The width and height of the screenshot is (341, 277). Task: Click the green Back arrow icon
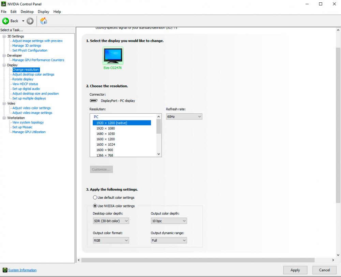click(6, 21)
